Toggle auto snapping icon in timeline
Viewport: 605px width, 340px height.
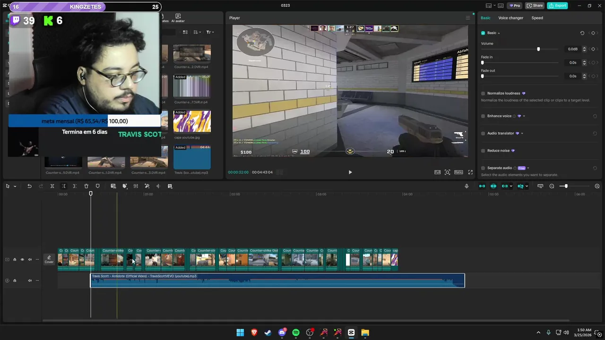tap(493, 186)
